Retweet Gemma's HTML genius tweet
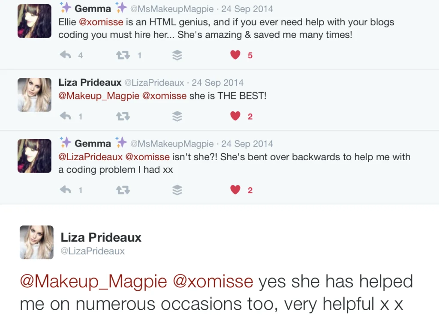Image resolution: width=439 pixels, height=320 pixels. click(123, 55)
